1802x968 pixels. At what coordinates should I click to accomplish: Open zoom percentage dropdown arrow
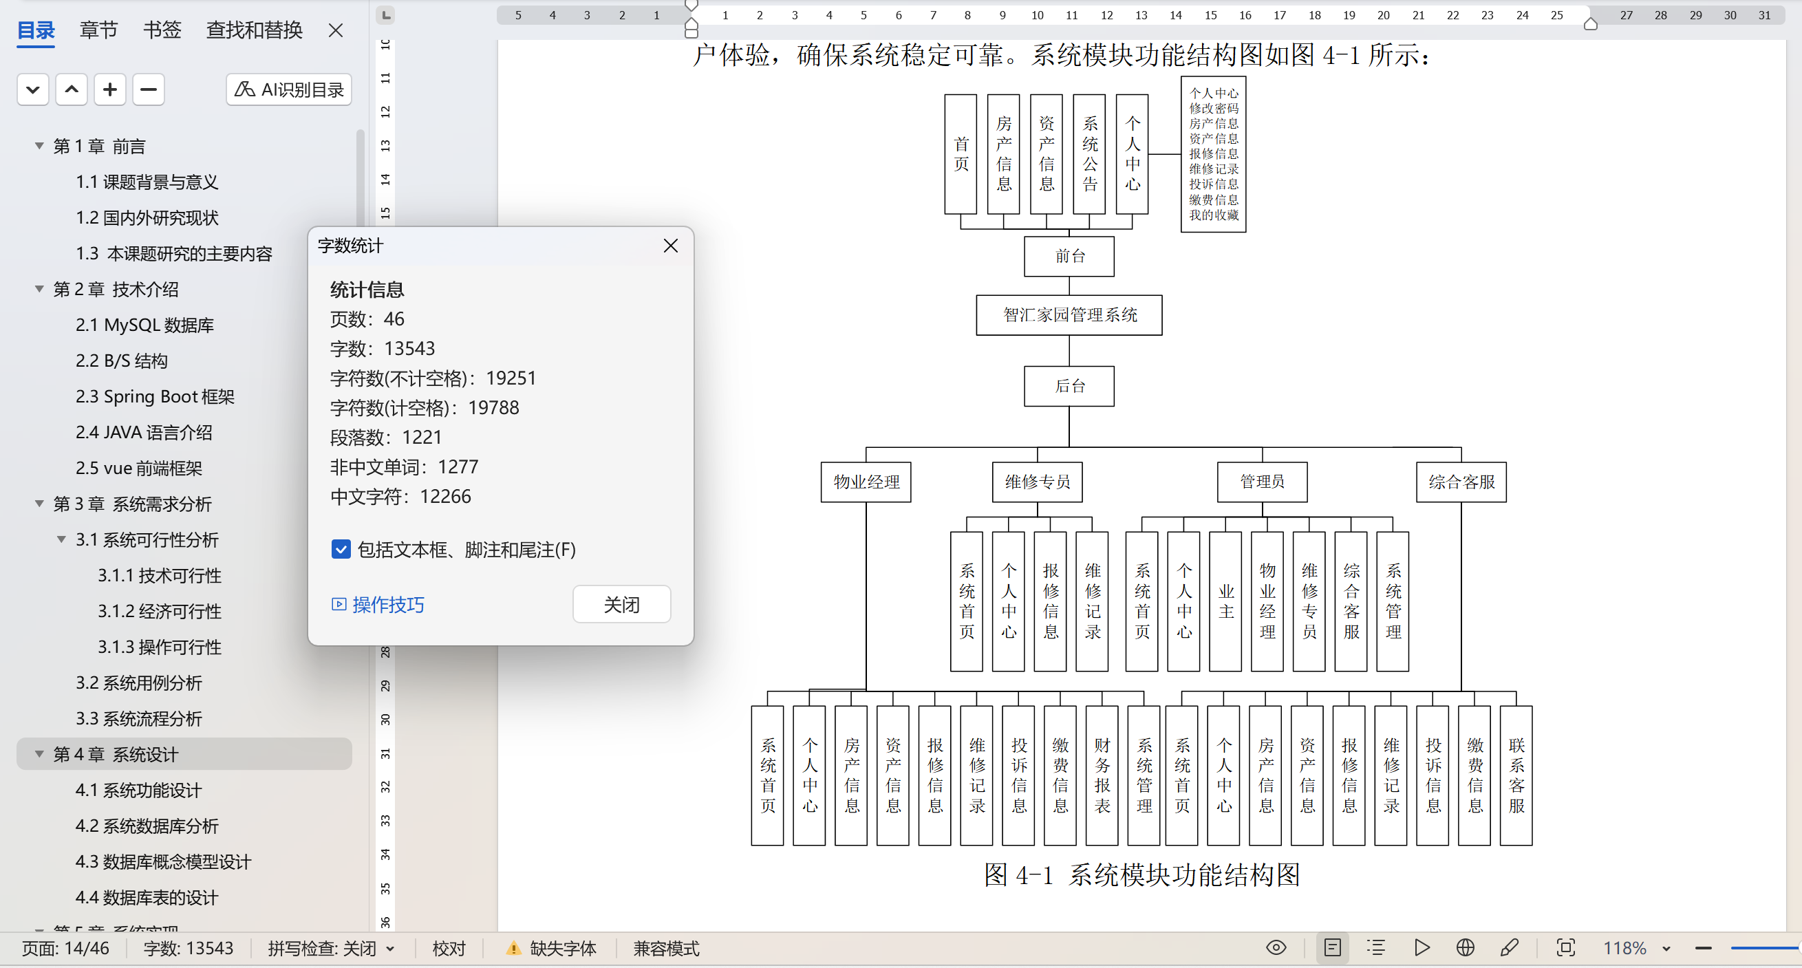pyautogui.click(x=1666, y=949)
